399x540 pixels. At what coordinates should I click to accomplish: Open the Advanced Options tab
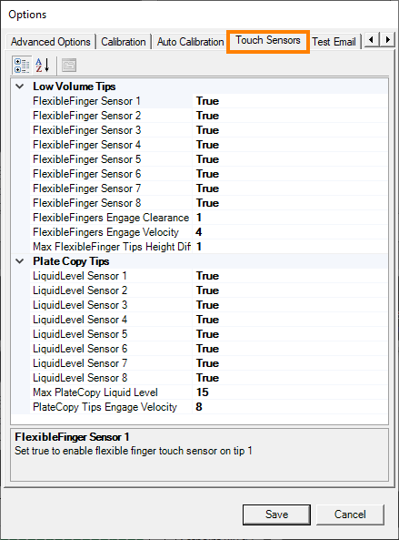click(51, 42)
